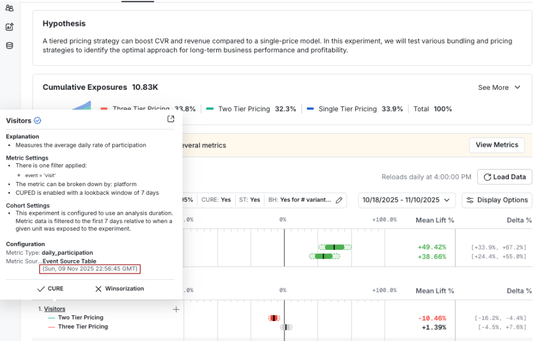
Task: Click the pencil edit icon beside BH setting
Action: (339, 200)
